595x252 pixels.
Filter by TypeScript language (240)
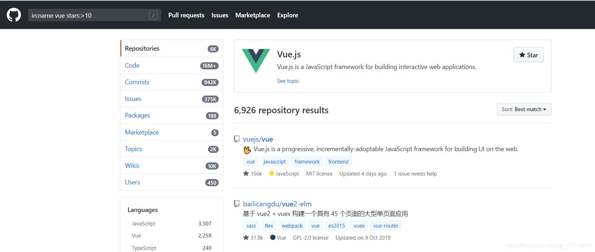coord(171,248)
